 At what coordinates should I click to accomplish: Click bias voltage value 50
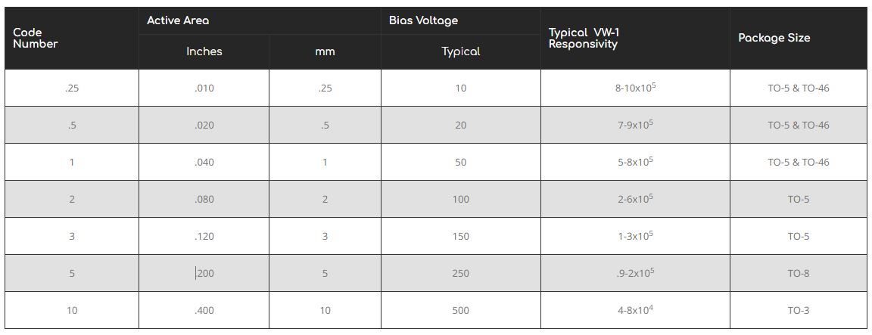coord(460,162)
